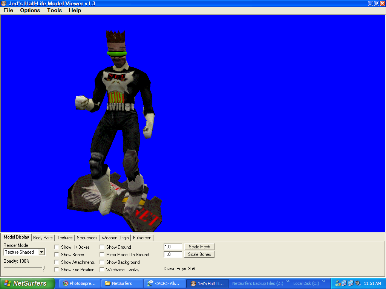Enable Show Ground checkbox
This screenshot has width=386, height=289.
point(102,247)
